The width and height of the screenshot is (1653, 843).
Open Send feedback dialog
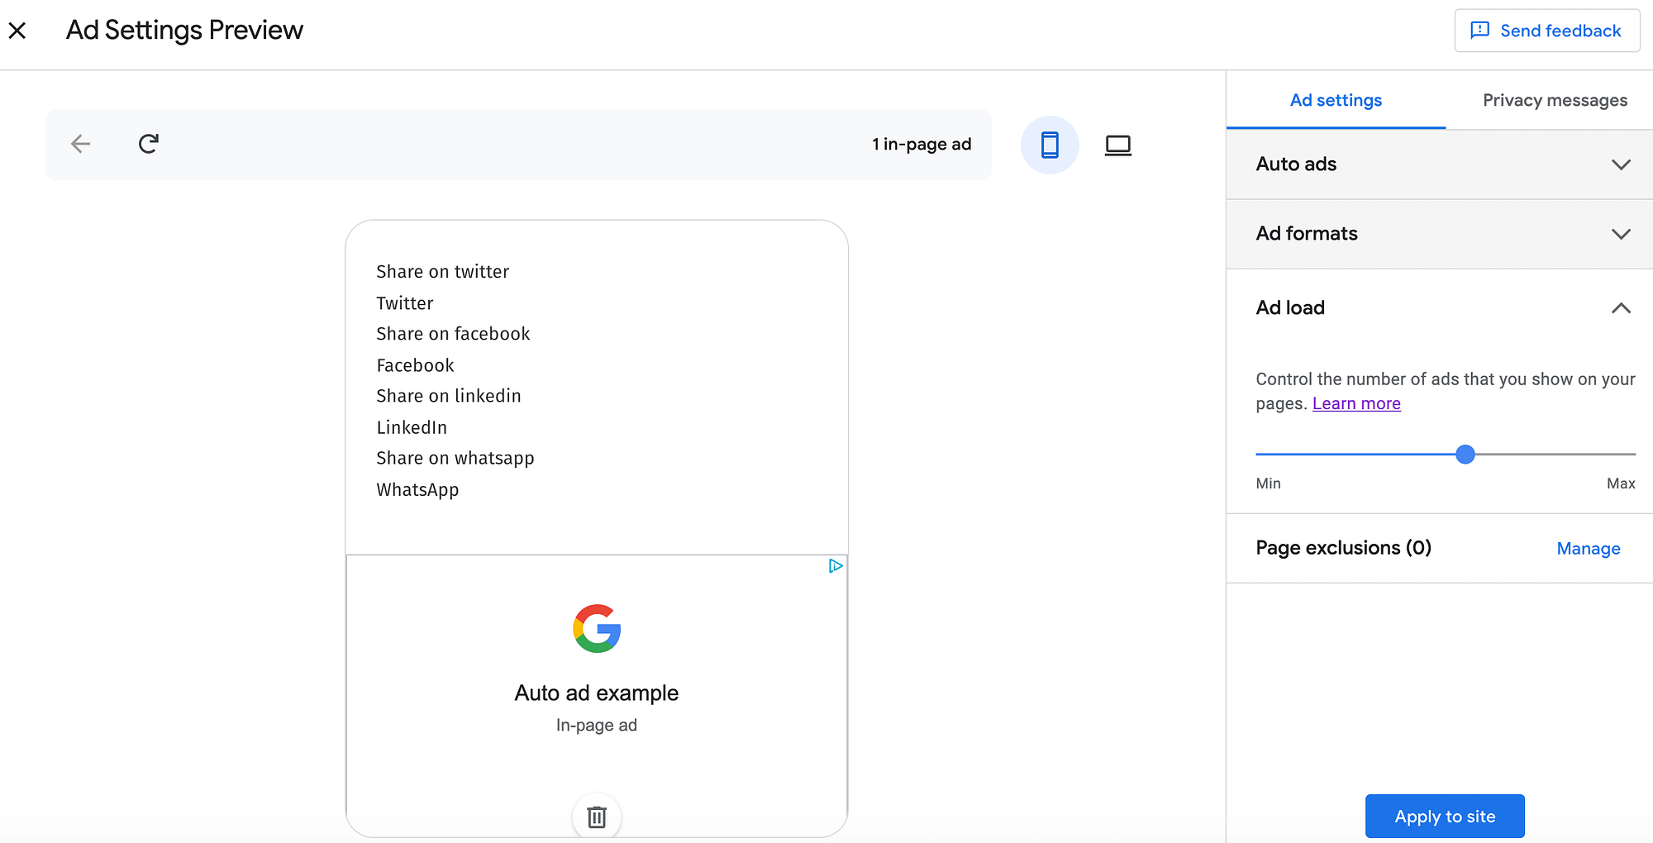1546,30
